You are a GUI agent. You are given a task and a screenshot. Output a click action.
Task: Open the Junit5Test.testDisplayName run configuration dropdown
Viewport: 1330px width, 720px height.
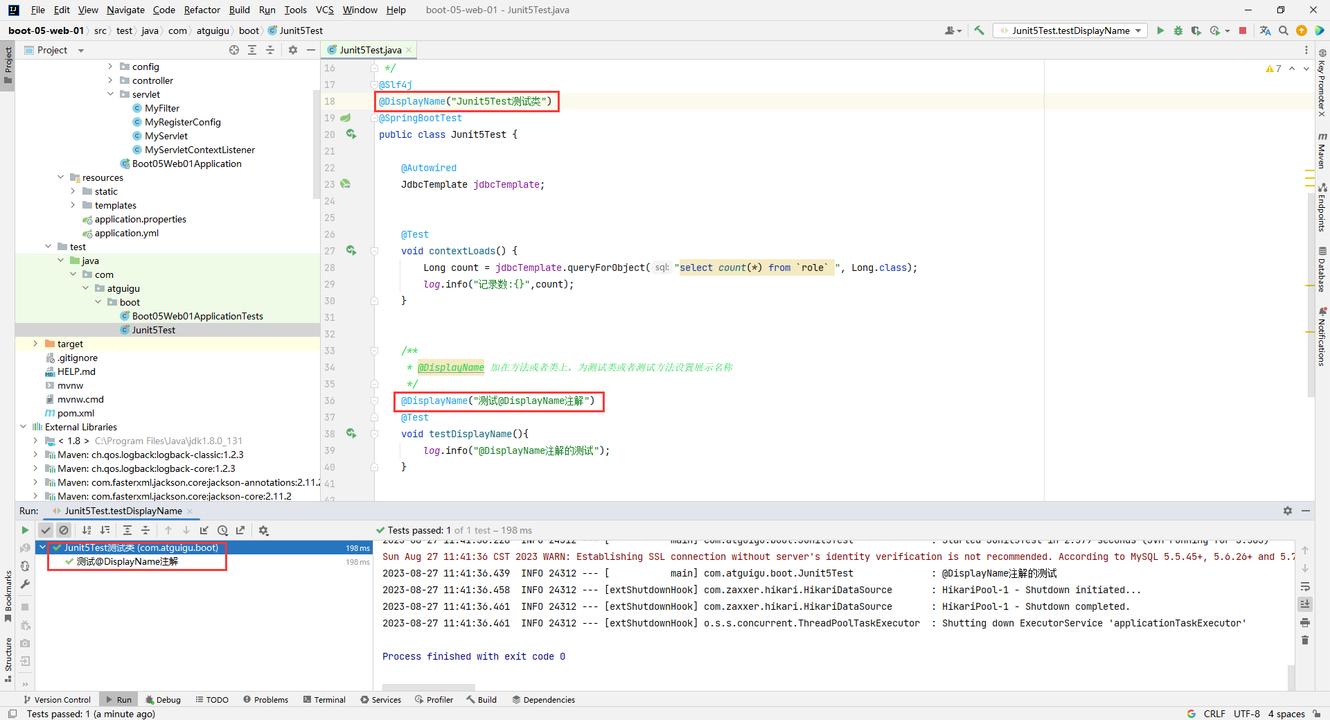coord(1070,30)
